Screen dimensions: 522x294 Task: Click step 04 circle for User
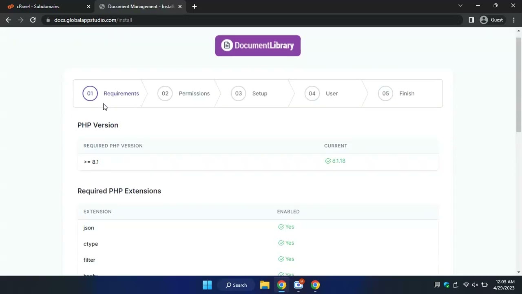click(x=312, y=94)
